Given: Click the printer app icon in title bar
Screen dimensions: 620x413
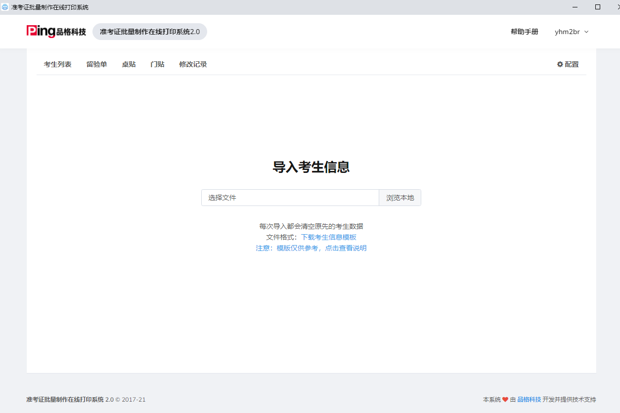Looking at the screenshot, I should tap(5, 7).
